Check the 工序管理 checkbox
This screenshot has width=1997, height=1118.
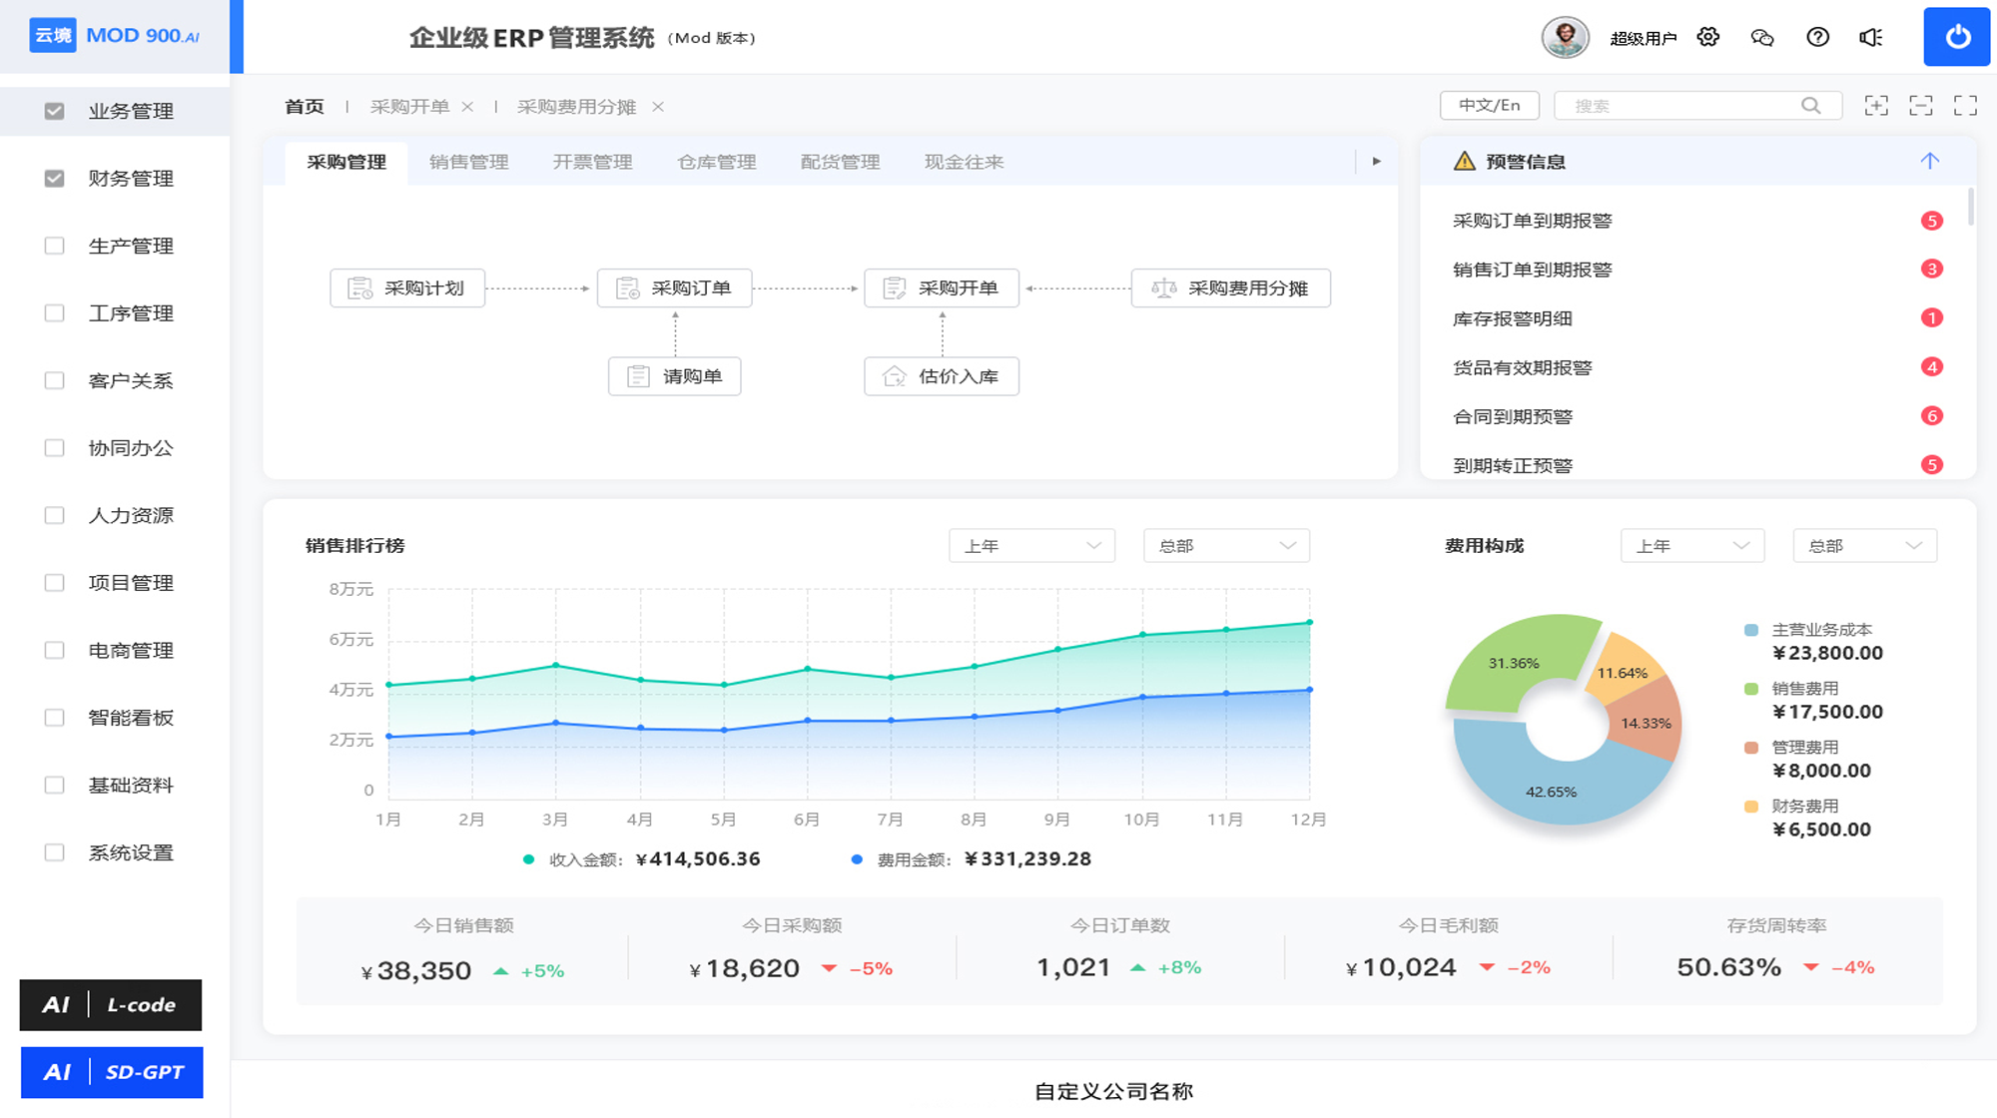pos(55,313)
